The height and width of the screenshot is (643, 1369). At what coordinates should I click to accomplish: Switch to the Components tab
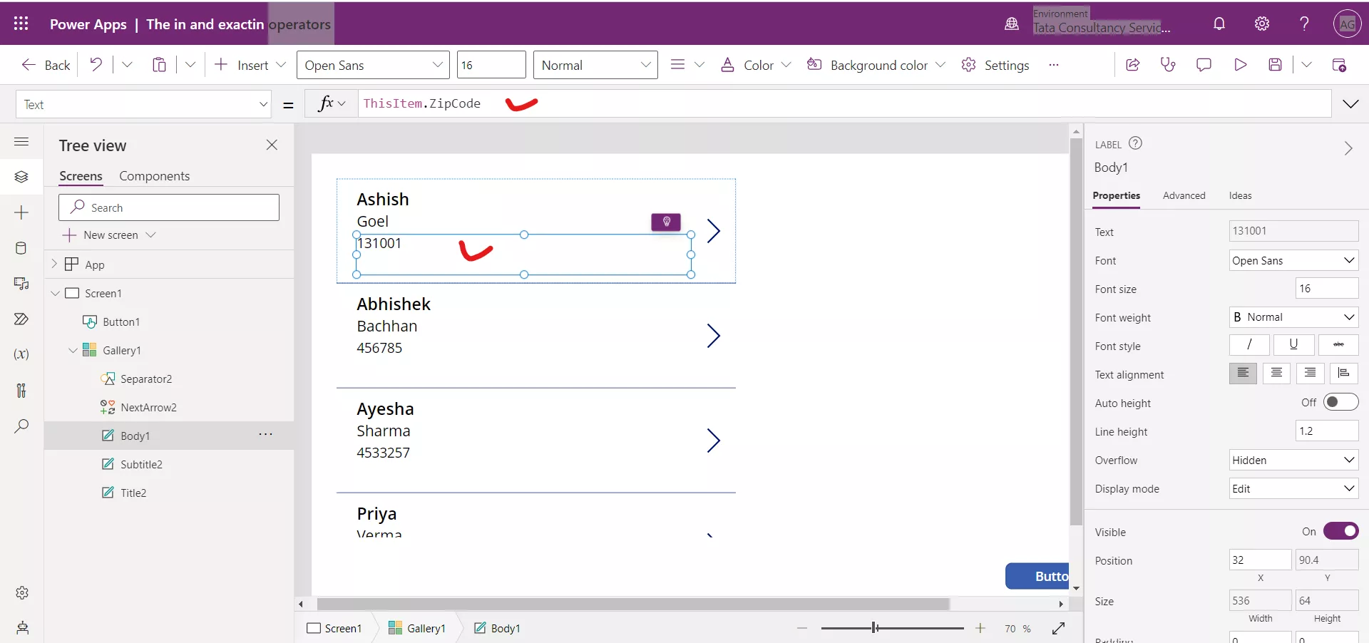point(155,175)
